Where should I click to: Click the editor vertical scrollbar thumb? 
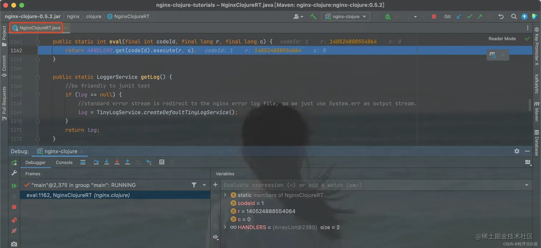(530, 105)
